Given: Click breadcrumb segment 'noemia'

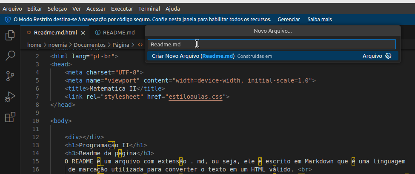Looking at the screenshot, I should tap(57, 45).
